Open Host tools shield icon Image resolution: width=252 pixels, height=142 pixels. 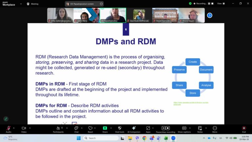pyautogui.click(x=119, y=128)
